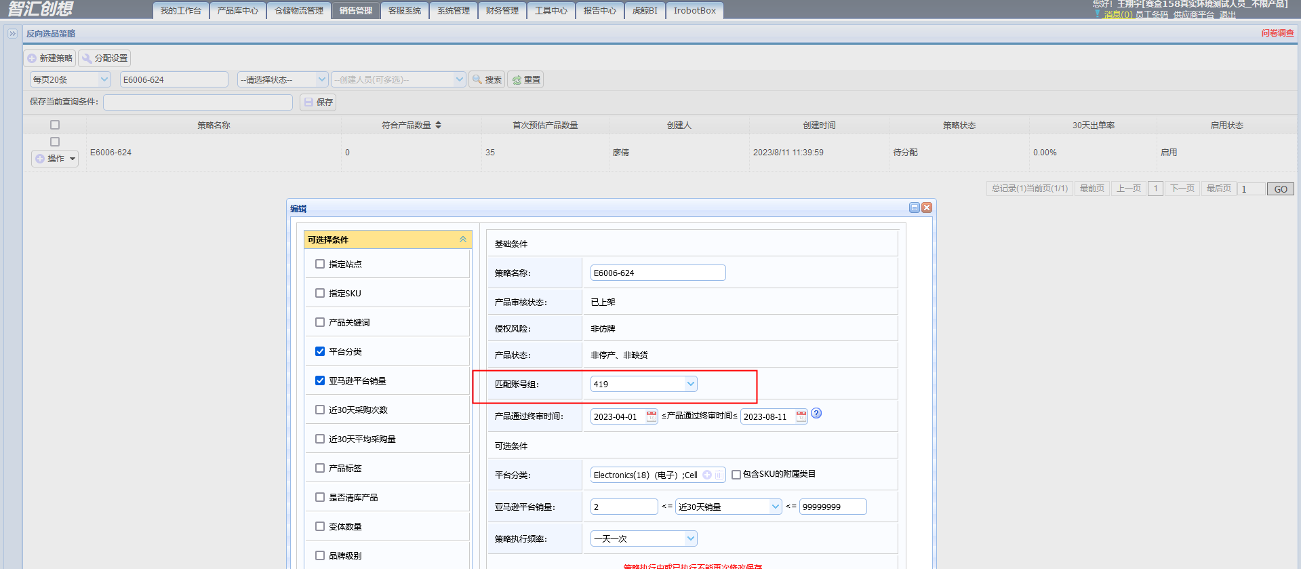Add a platform category with the plus icon
The image size is (1301, 569).
pos(707,475)
